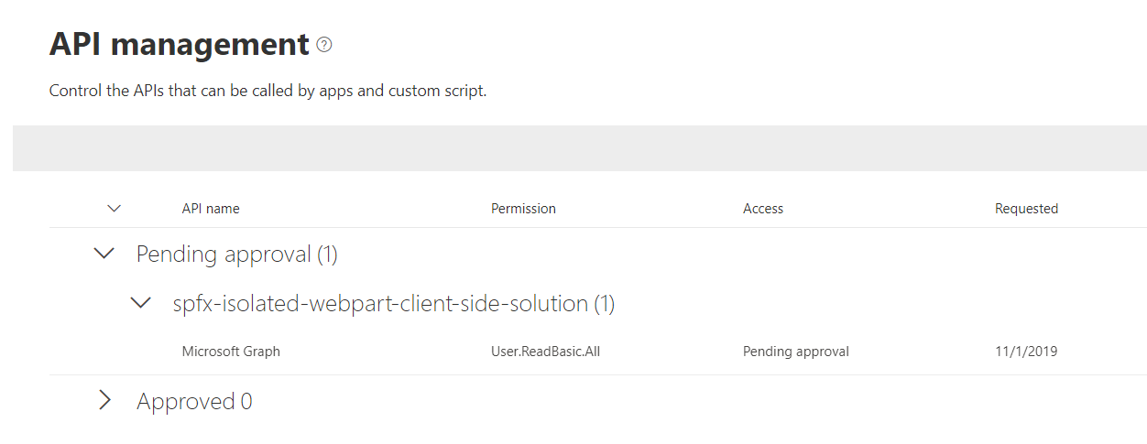Click the empty gray command bar

(579, 148)
